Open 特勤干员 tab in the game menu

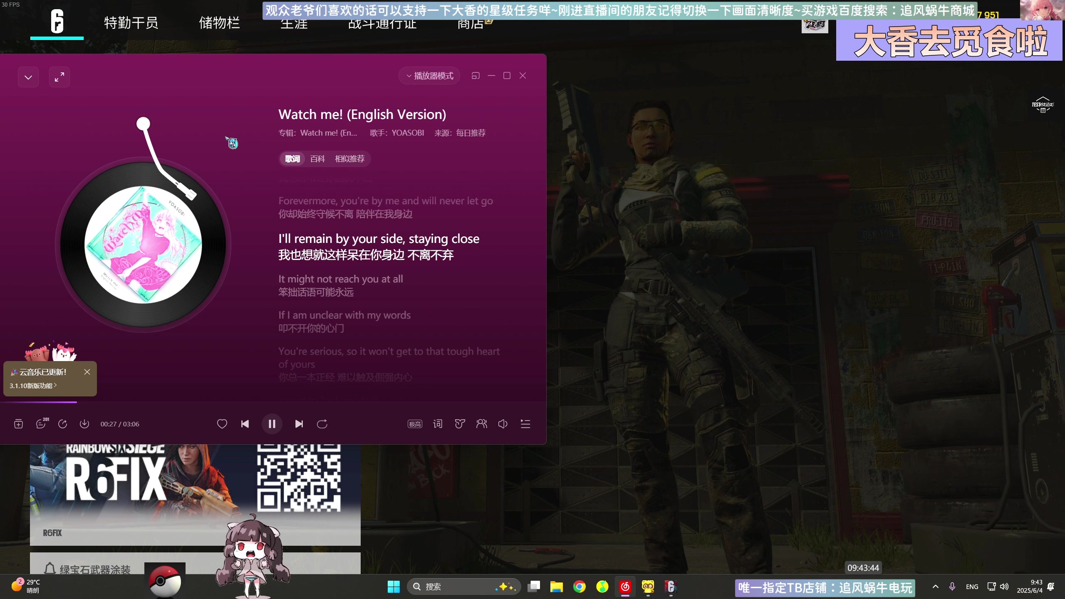point(131,22)
